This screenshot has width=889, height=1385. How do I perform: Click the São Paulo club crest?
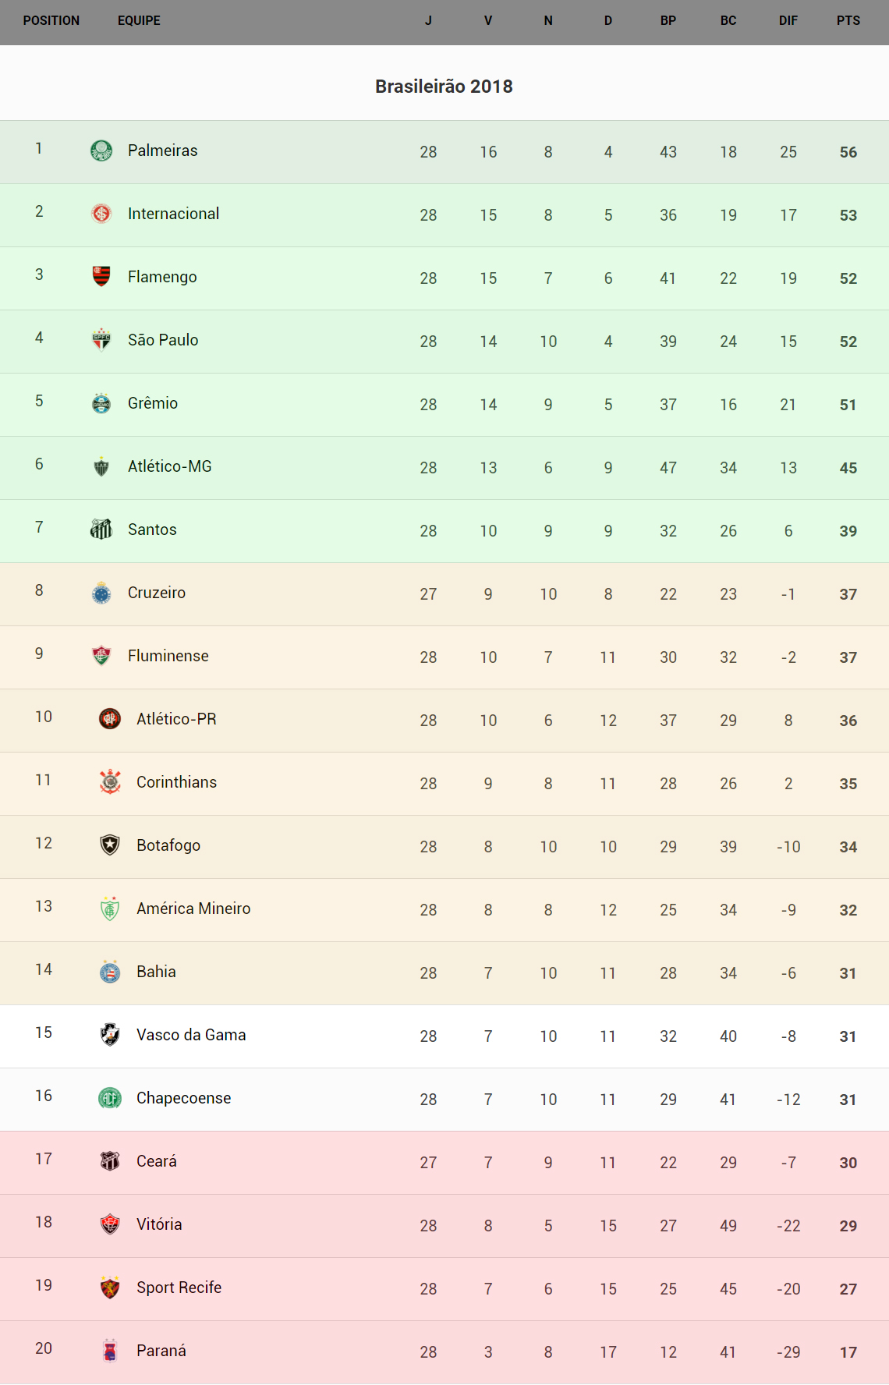click(101, 340)
